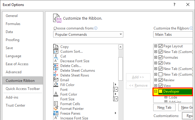The width and height of the screenshot is (195, 120).
Task: Select the Fill Color bucket icon
Action: click(56, 85)
